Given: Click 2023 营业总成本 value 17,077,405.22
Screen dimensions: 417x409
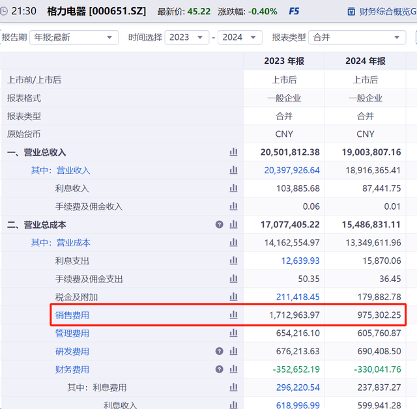Looking at the screenshot, I should point(290,225).
